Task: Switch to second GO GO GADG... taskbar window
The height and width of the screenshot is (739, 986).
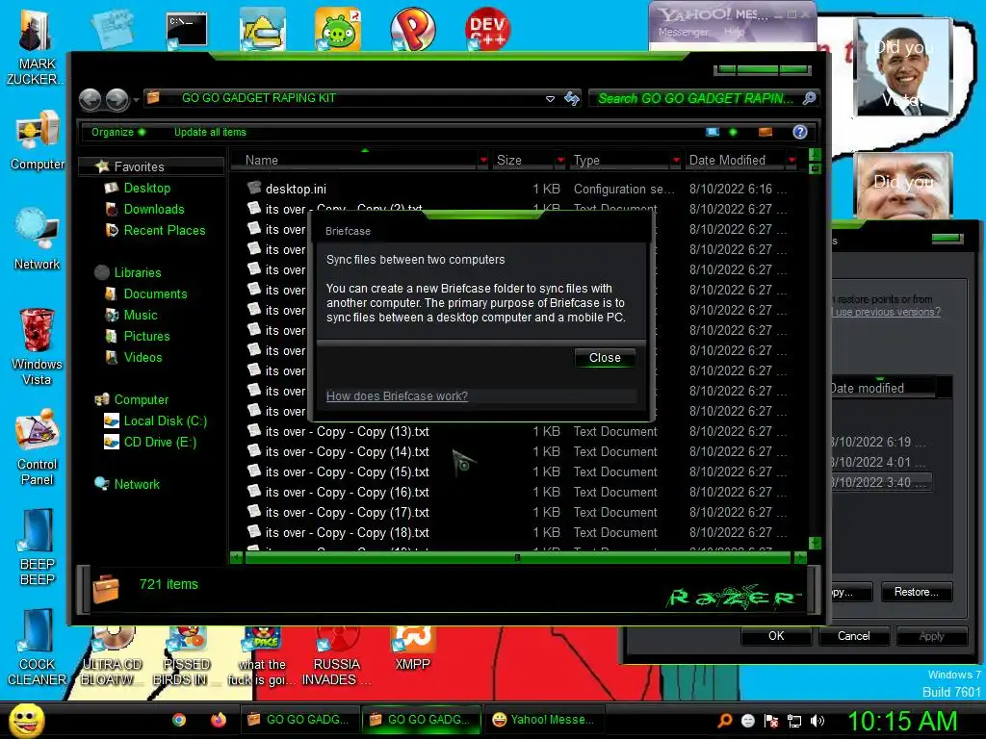Action: tap(421, 720)
